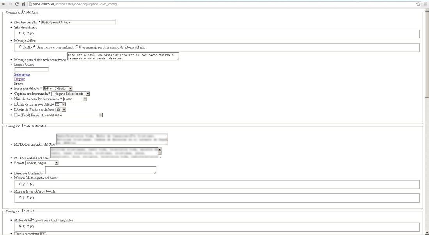
Task: Click the Mostrar Metaetiqueta del Autor label
Action: click(x=36, y=178)
